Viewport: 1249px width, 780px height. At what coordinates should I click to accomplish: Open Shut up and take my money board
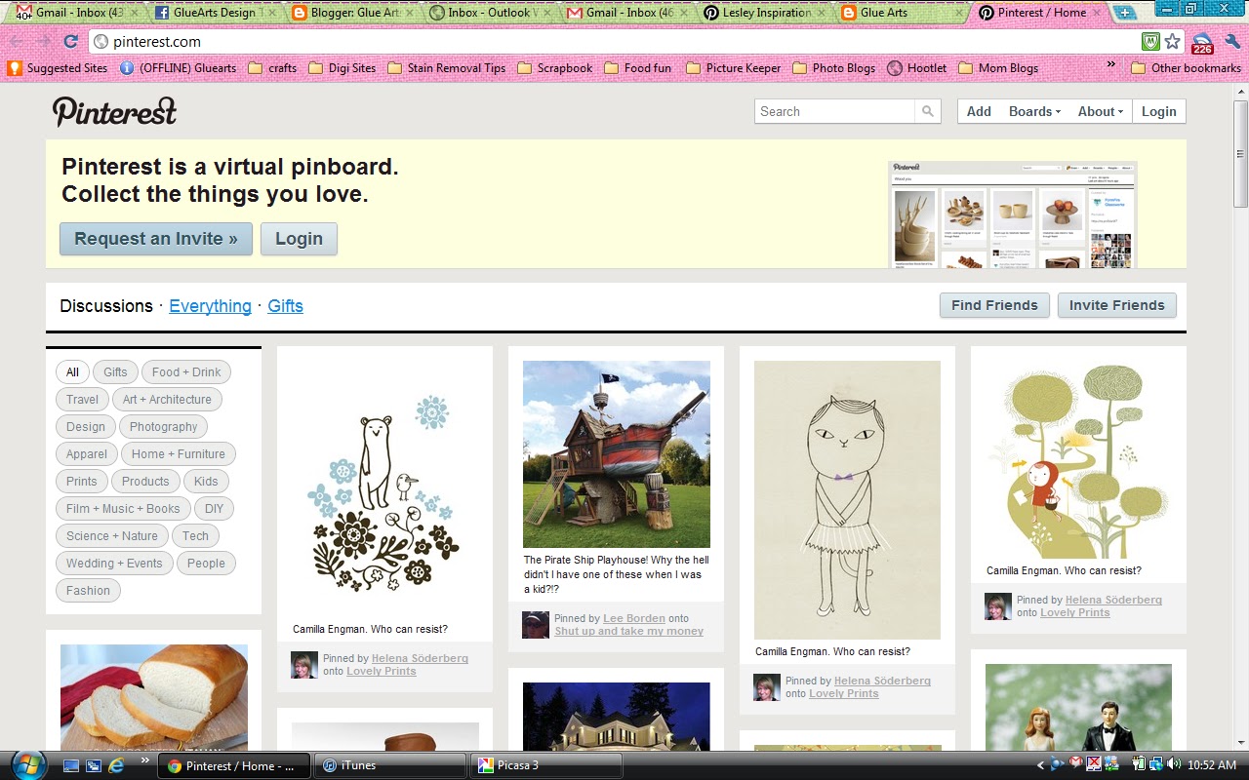628,631
